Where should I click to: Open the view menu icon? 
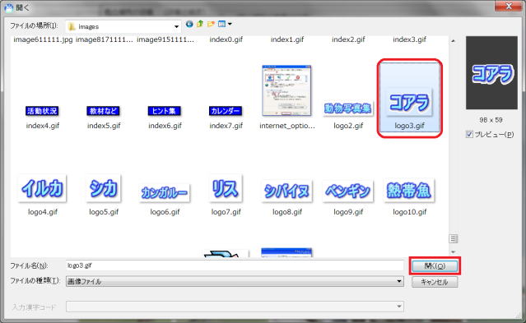pos(221,24)
